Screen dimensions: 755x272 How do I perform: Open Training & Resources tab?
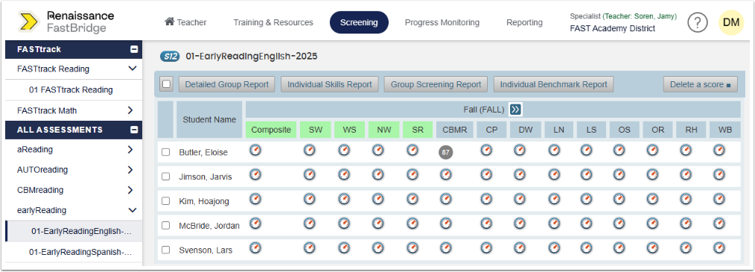(273, 22)
